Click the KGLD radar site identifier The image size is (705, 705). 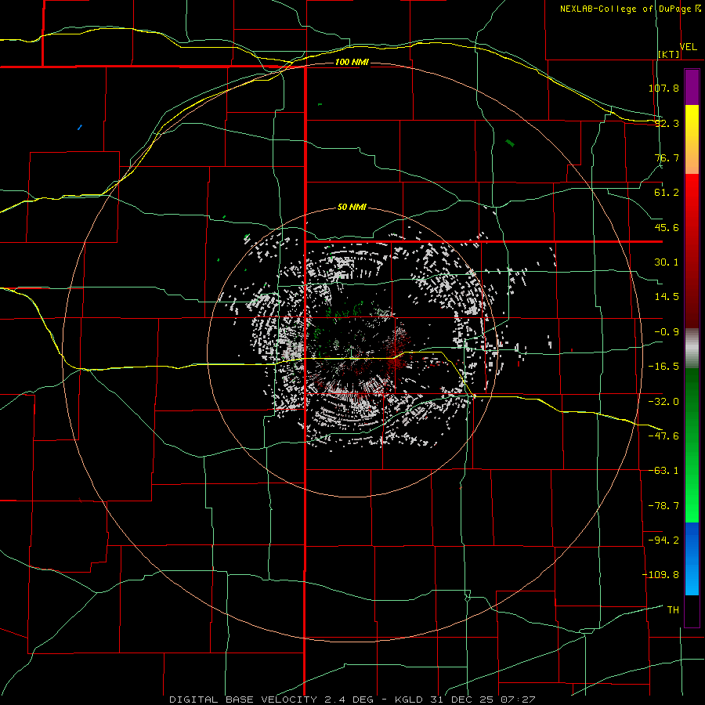[x=409, y=700]
